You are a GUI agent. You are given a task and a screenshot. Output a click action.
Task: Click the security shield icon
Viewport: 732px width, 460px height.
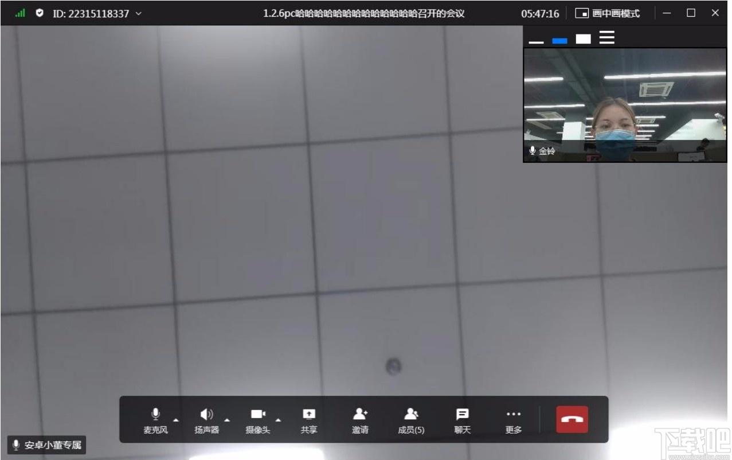[40, 13]
